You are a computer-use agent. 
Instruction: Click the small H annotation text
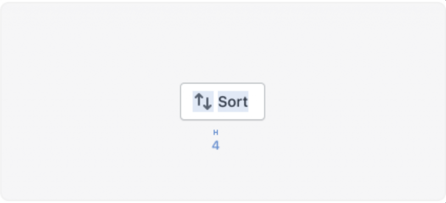pos(216,132)
